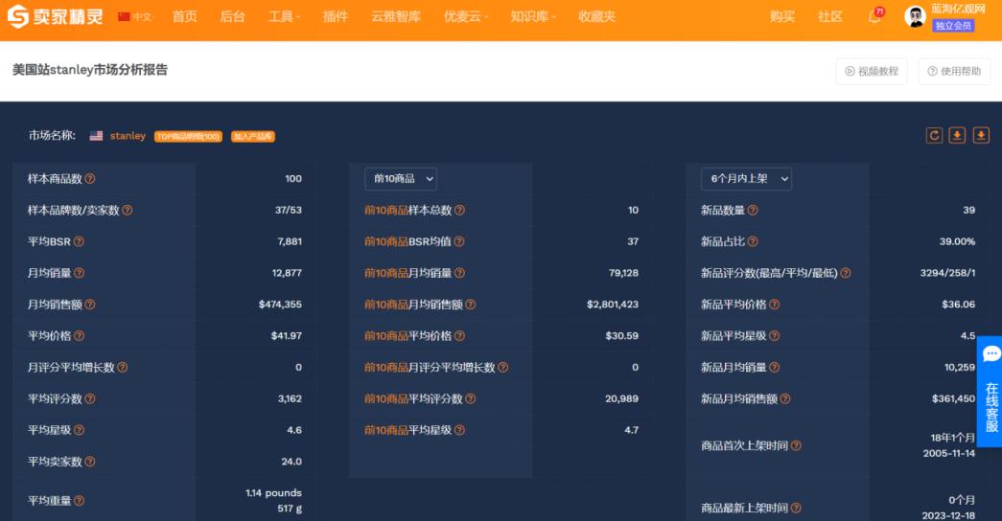Open 社区 in the top navigation
1002x521 pixels.
pyautogui.click(x=830, y=16)
